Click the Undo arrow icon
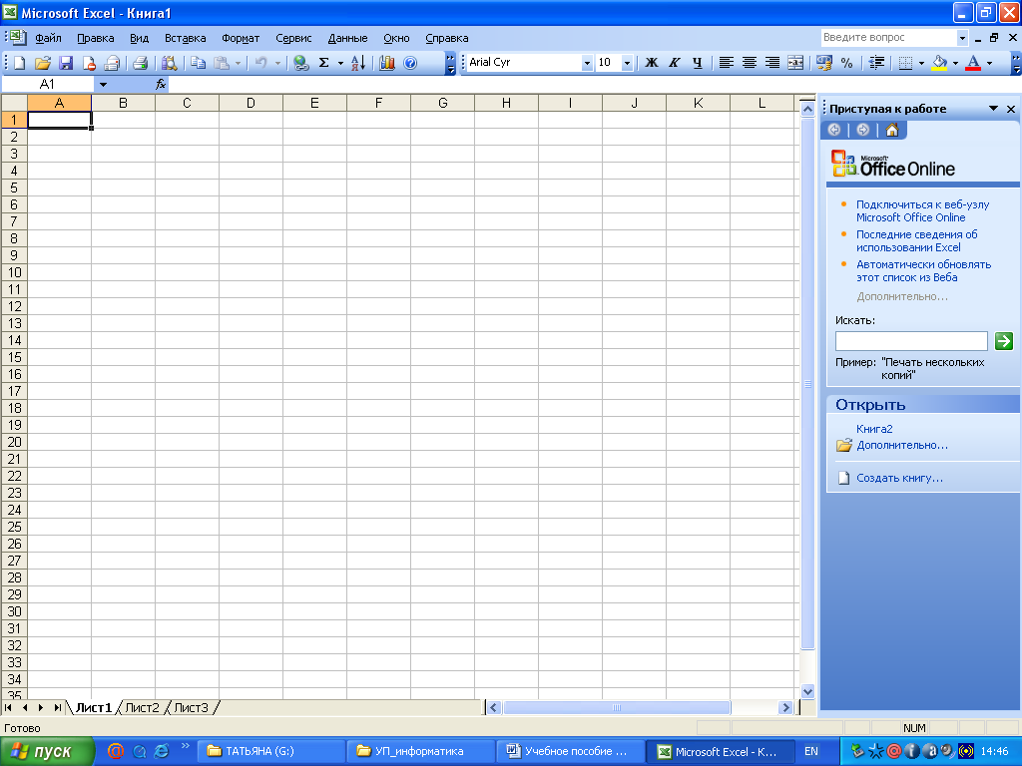 click(x=260, y=63)
